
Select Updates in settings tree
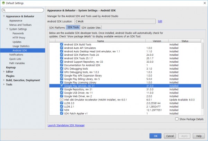pos(17,42)
